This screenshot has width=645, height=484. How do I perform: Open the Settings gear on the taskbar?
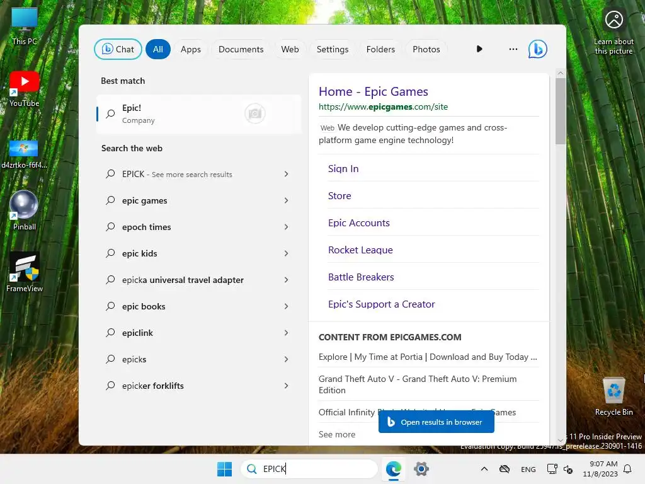coord(421,469)
